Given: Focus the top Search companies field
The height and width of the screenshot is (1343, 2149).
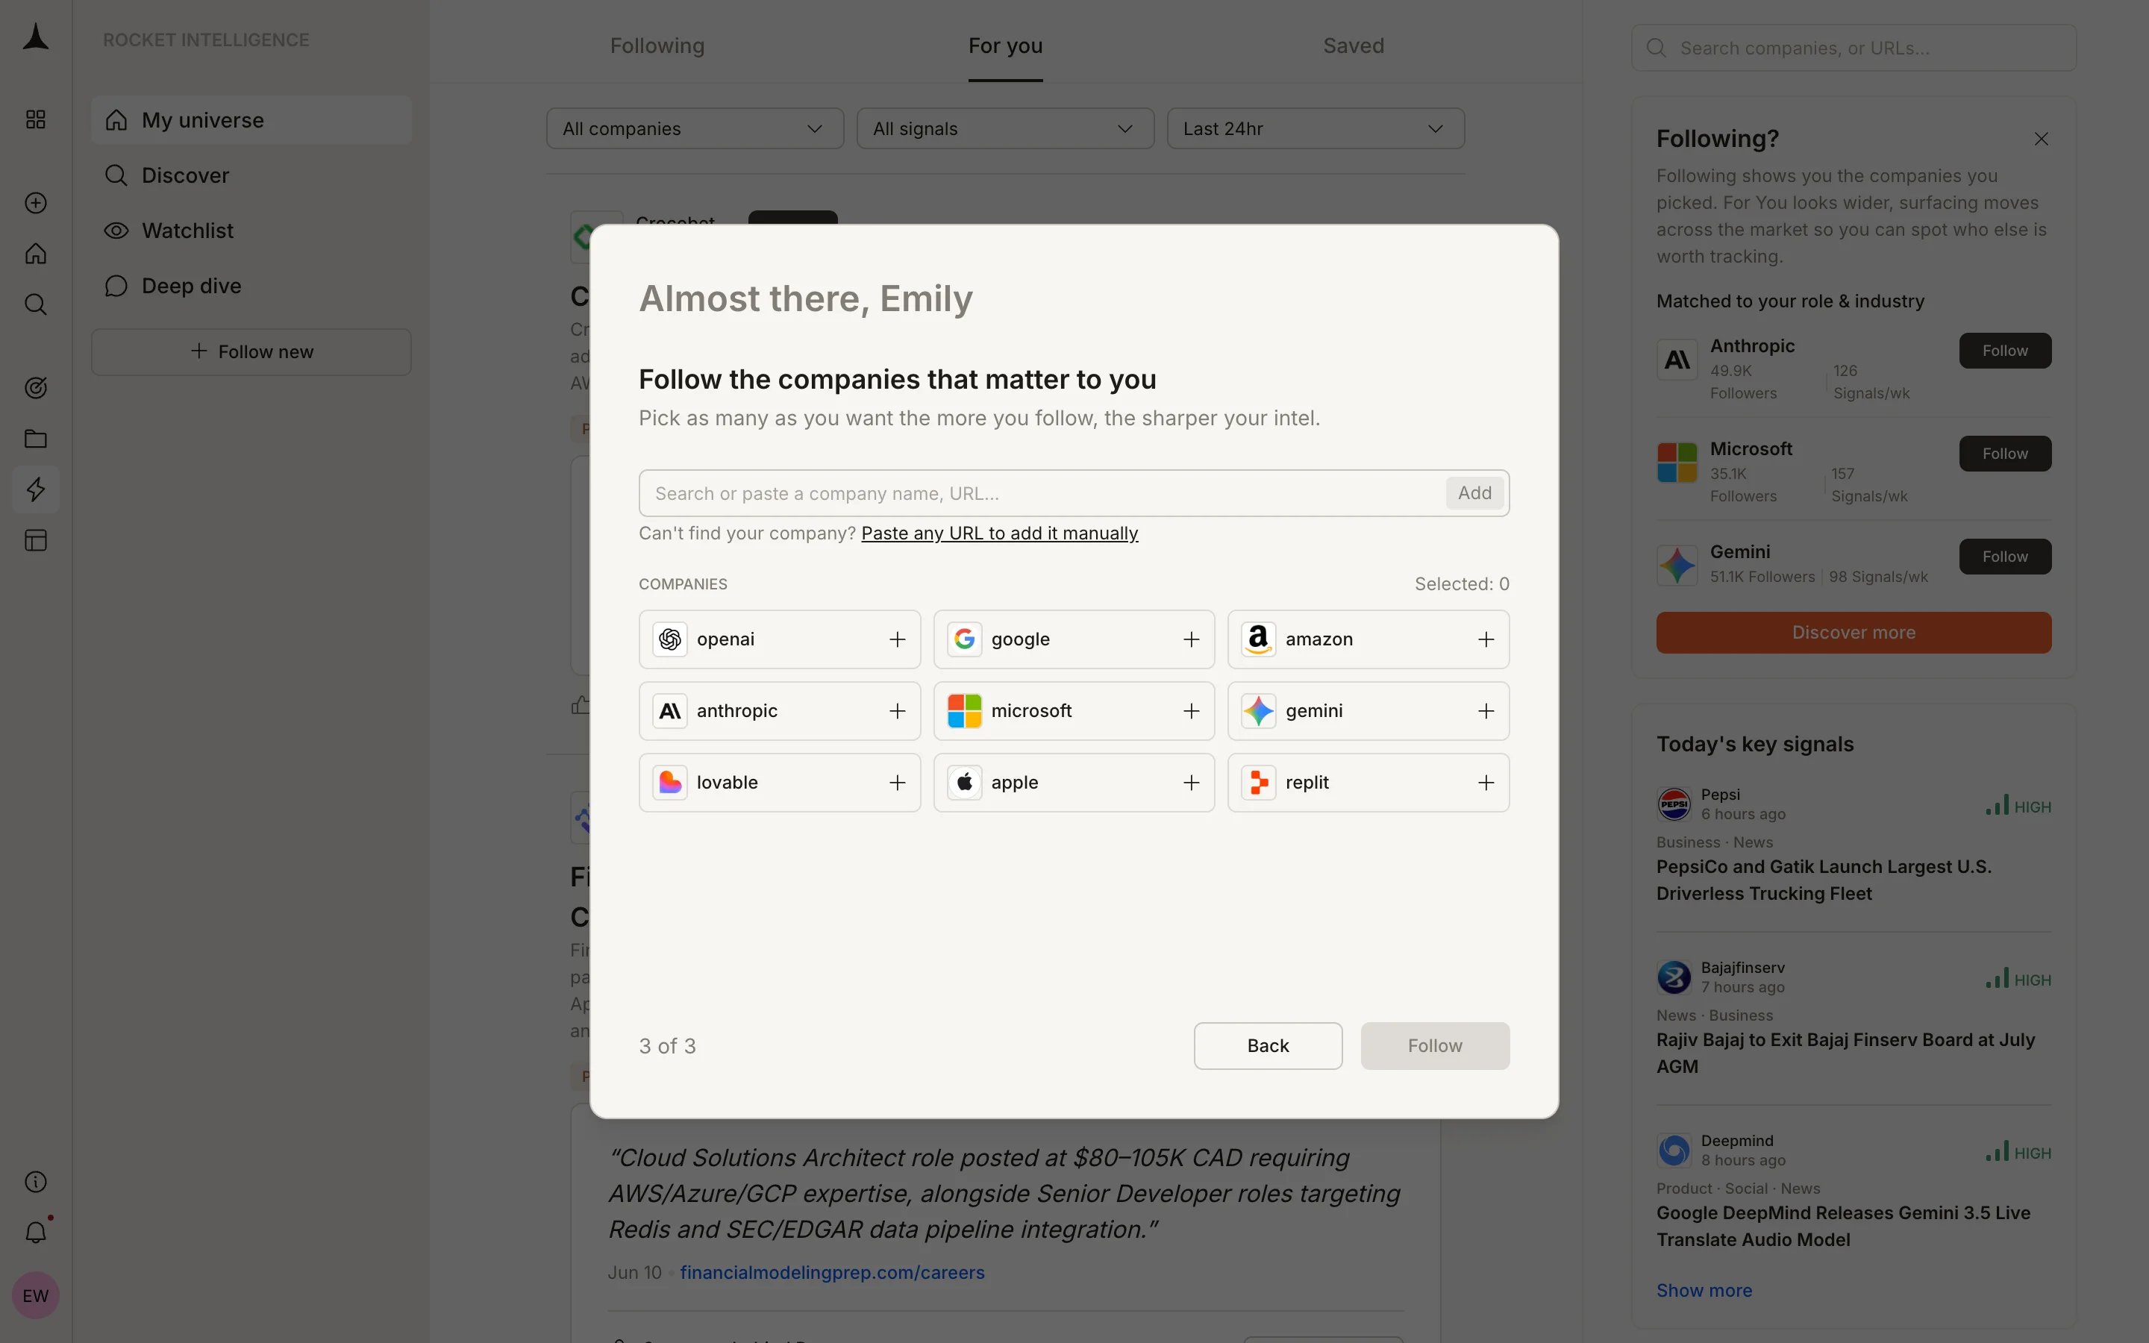Looking at the screenshot, I should [x=1854, y=48].
